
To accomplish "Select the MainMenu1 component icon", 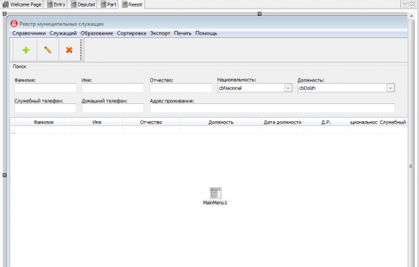I will (x=215, y=193).
